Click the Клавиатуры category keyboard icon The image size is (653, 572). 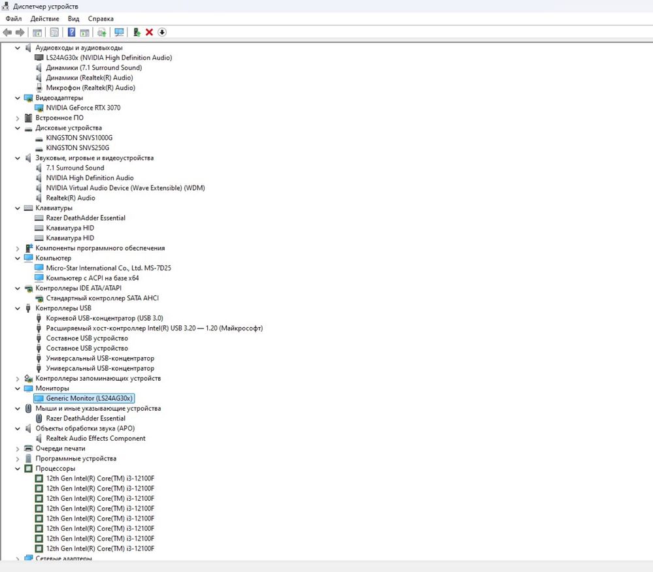(x=28, y=208)
